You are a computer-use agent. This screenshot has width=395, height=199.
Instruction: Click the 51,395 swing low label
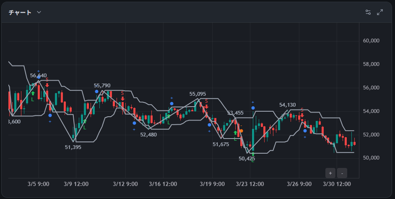click(73, 147)
